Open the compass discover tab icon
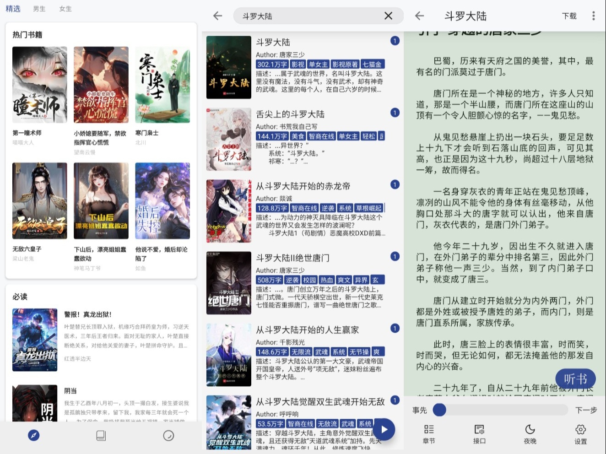606x454 pixels. click(x=34, y=435)
